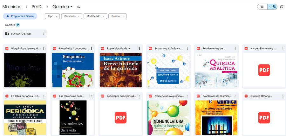Open more actions for Quimica (Chang file
This screenshot has width=286, height=136.
283,96
